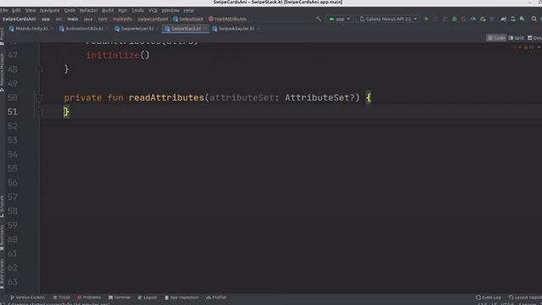Image resolution: width=542 pixels, height=305 pixels.
Task: Open the File menu
Action: (x=4, y=10)
